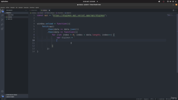Open the Source Control view
The image size is (178, 100).
[2, 20]
